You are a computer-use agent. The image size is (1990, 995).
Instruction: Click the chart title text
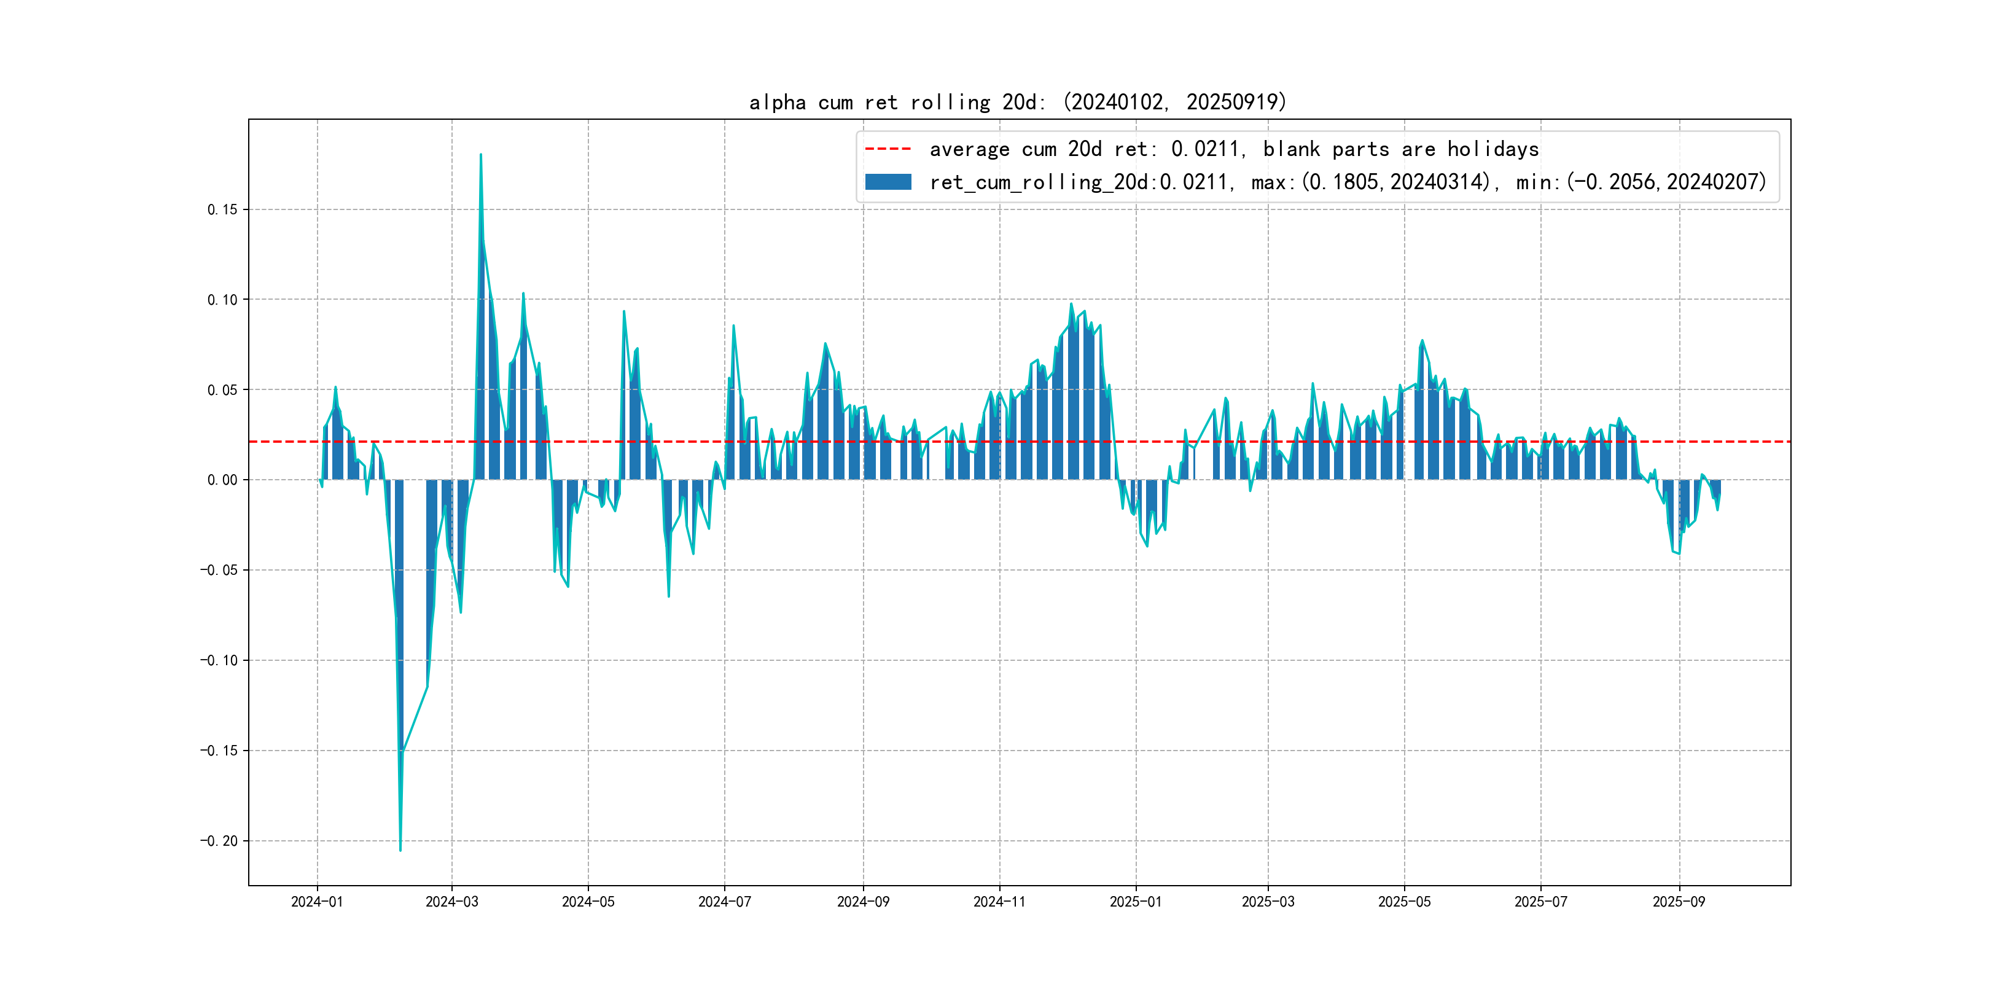point(1017,102)
